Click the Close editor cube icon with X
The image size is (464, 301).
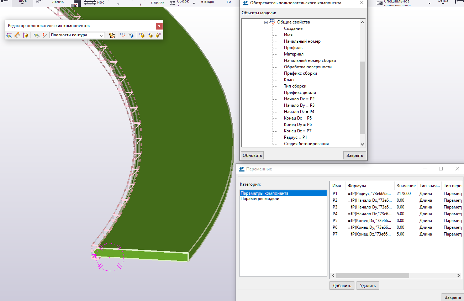tap(158, 35)
